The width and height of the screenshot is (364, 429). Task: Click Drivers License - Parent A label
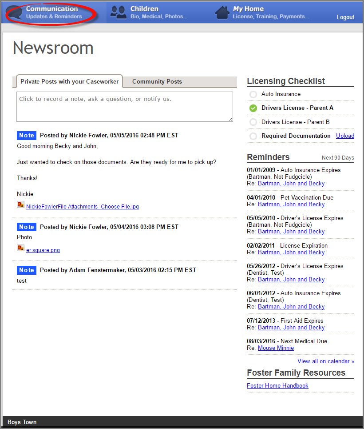pos(297,108)
